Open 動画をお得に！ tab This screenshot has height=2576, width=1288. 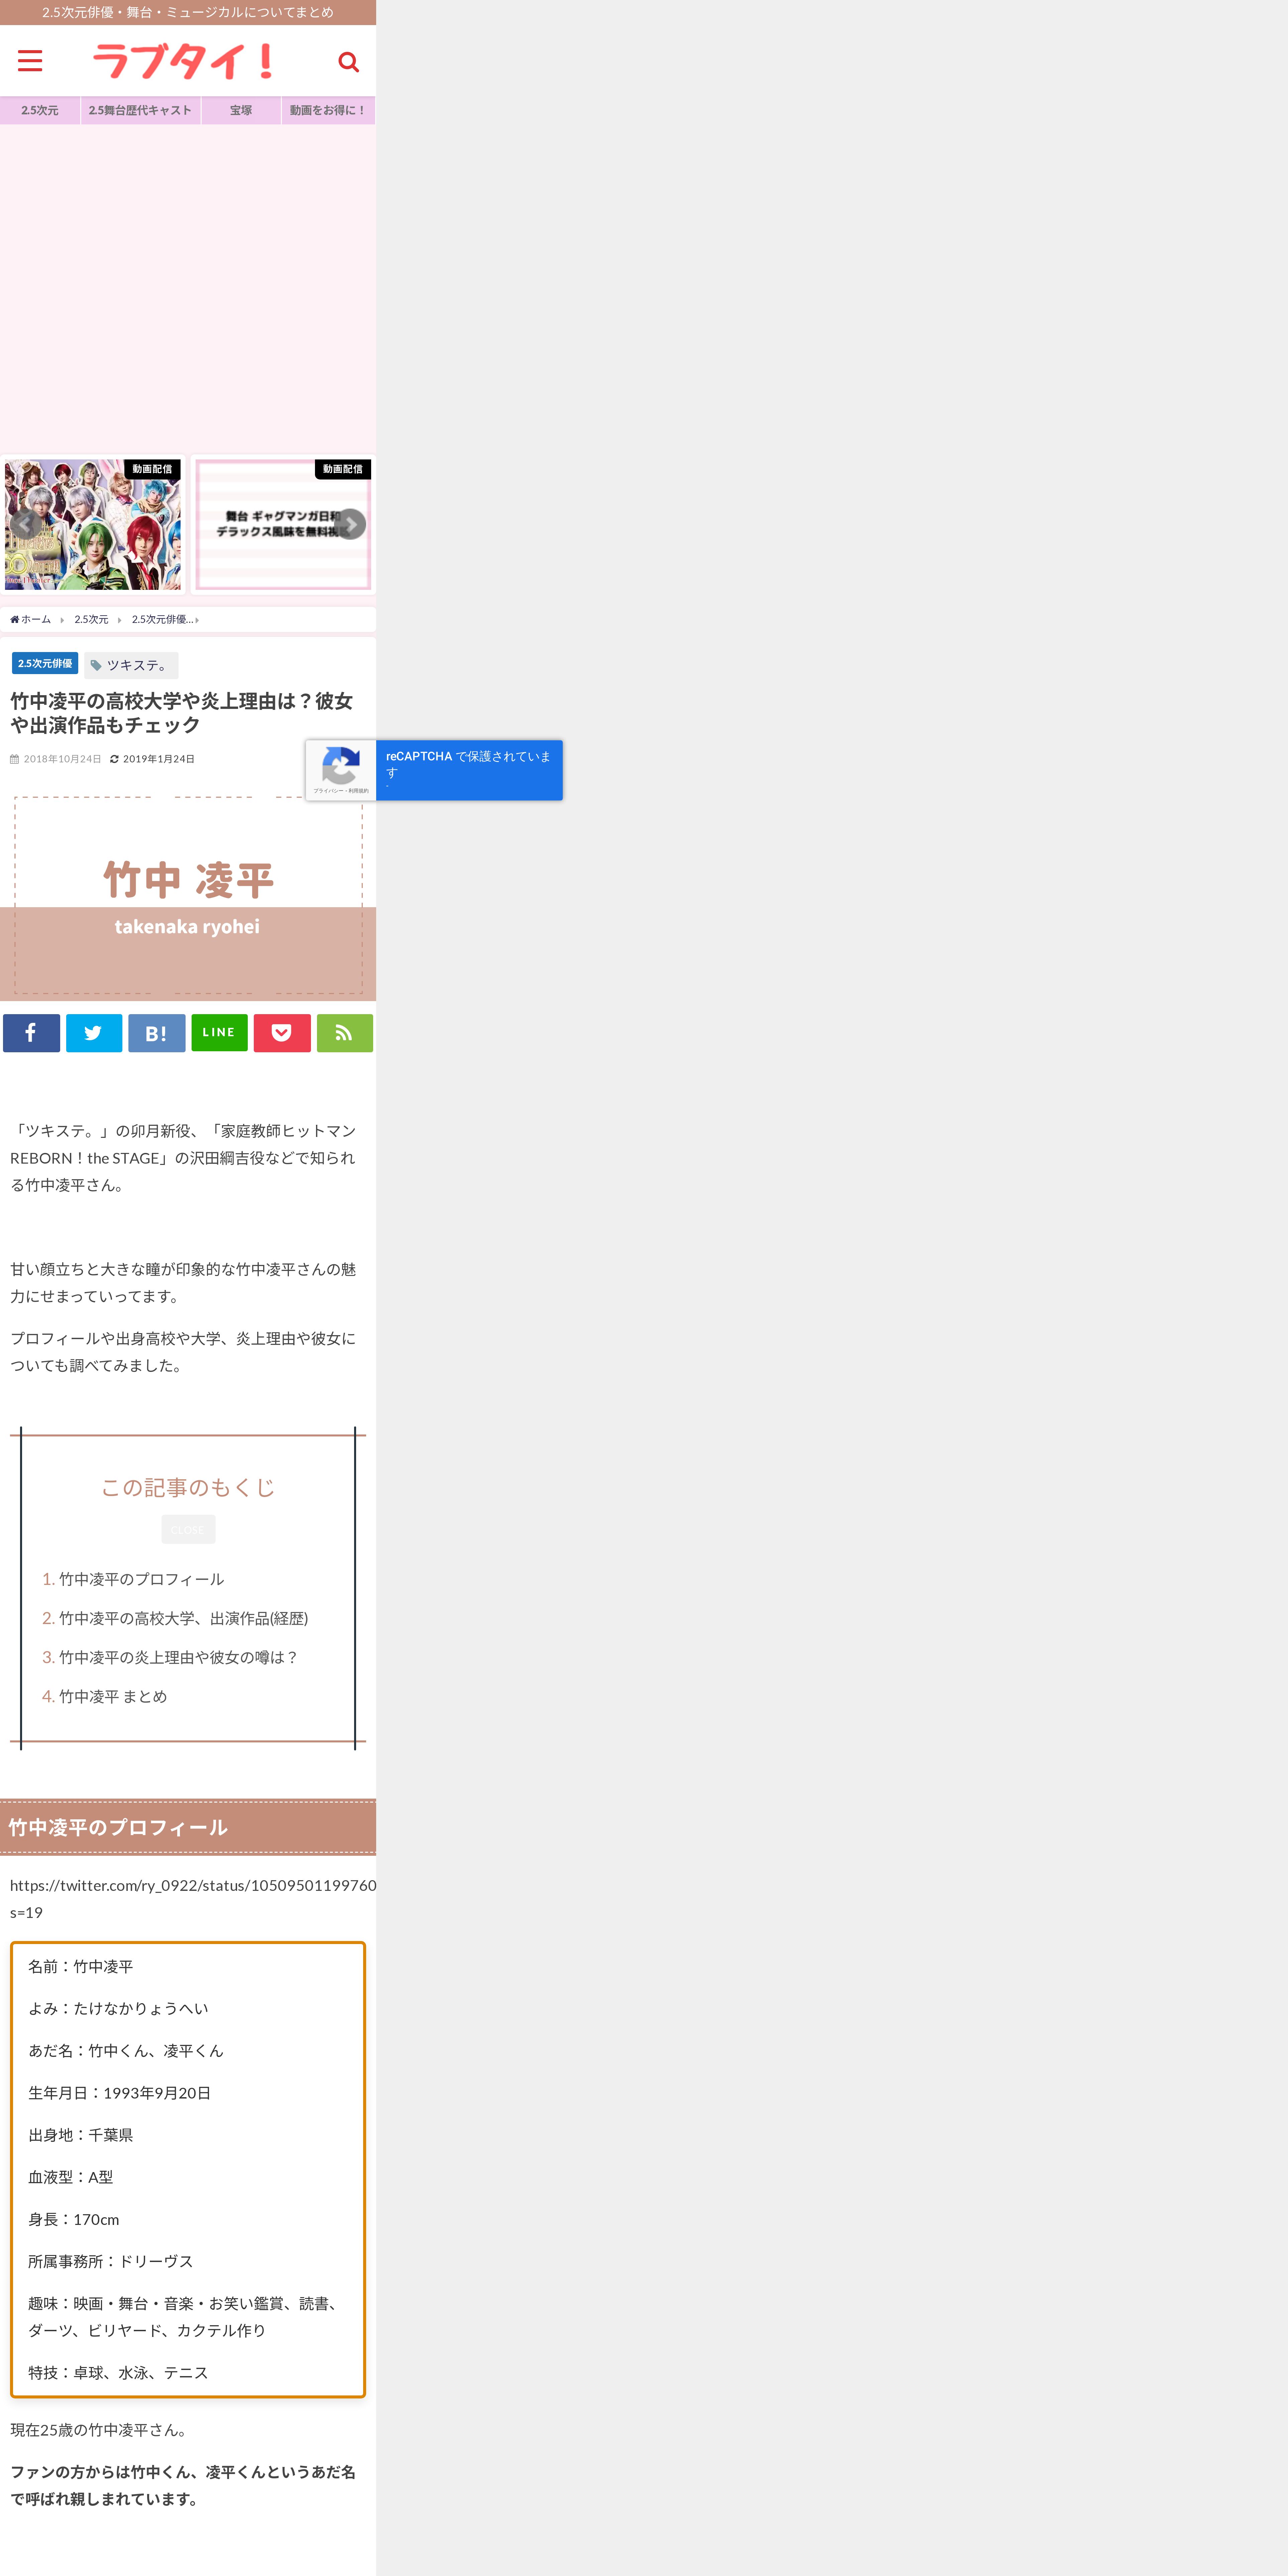pyautogui.click(x=328, y=110)
